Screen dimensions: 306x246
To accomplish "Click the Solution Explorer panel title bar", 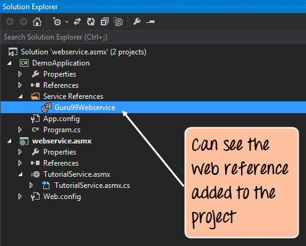I will (x=153, y=7).
